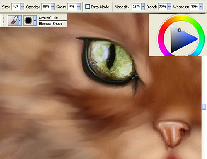Click the Blender Brush variant name
207x159 pixels.
(51, 24)
